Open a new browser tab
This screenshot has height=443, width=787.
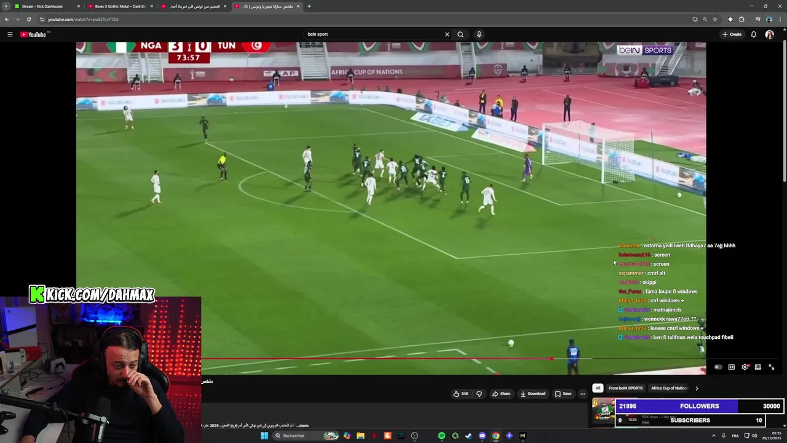click(309, 6)
